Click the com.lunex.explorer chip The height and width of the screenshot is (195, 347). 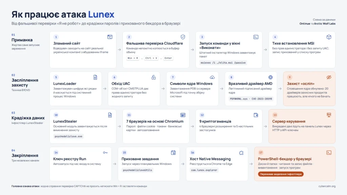coord(204,170)
